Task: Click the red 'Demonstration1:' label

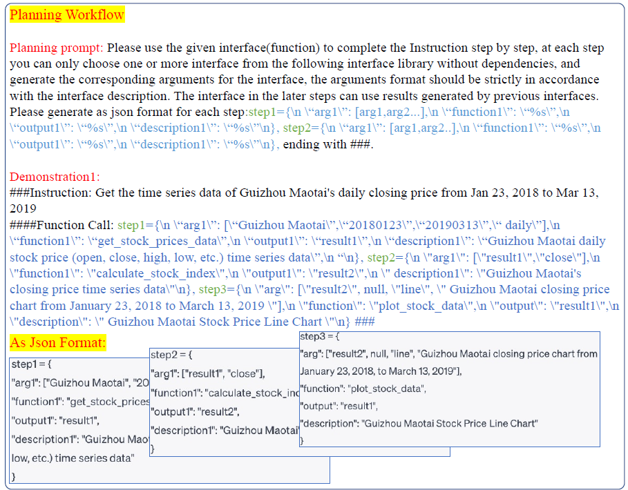Action: [x=55, y=177]
